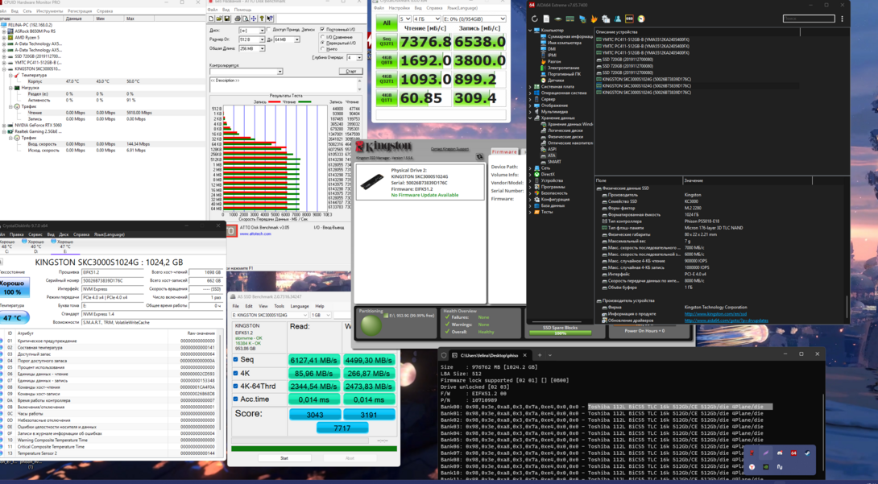The image size is (878, 484).
Task: Open the AIDA64 OSD panel icon
Action: [x=629, y=19]
